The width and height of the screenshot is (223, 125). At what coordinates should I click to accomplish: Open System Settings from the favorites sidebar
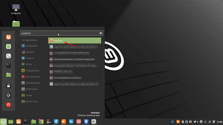[x=9, y=56]
